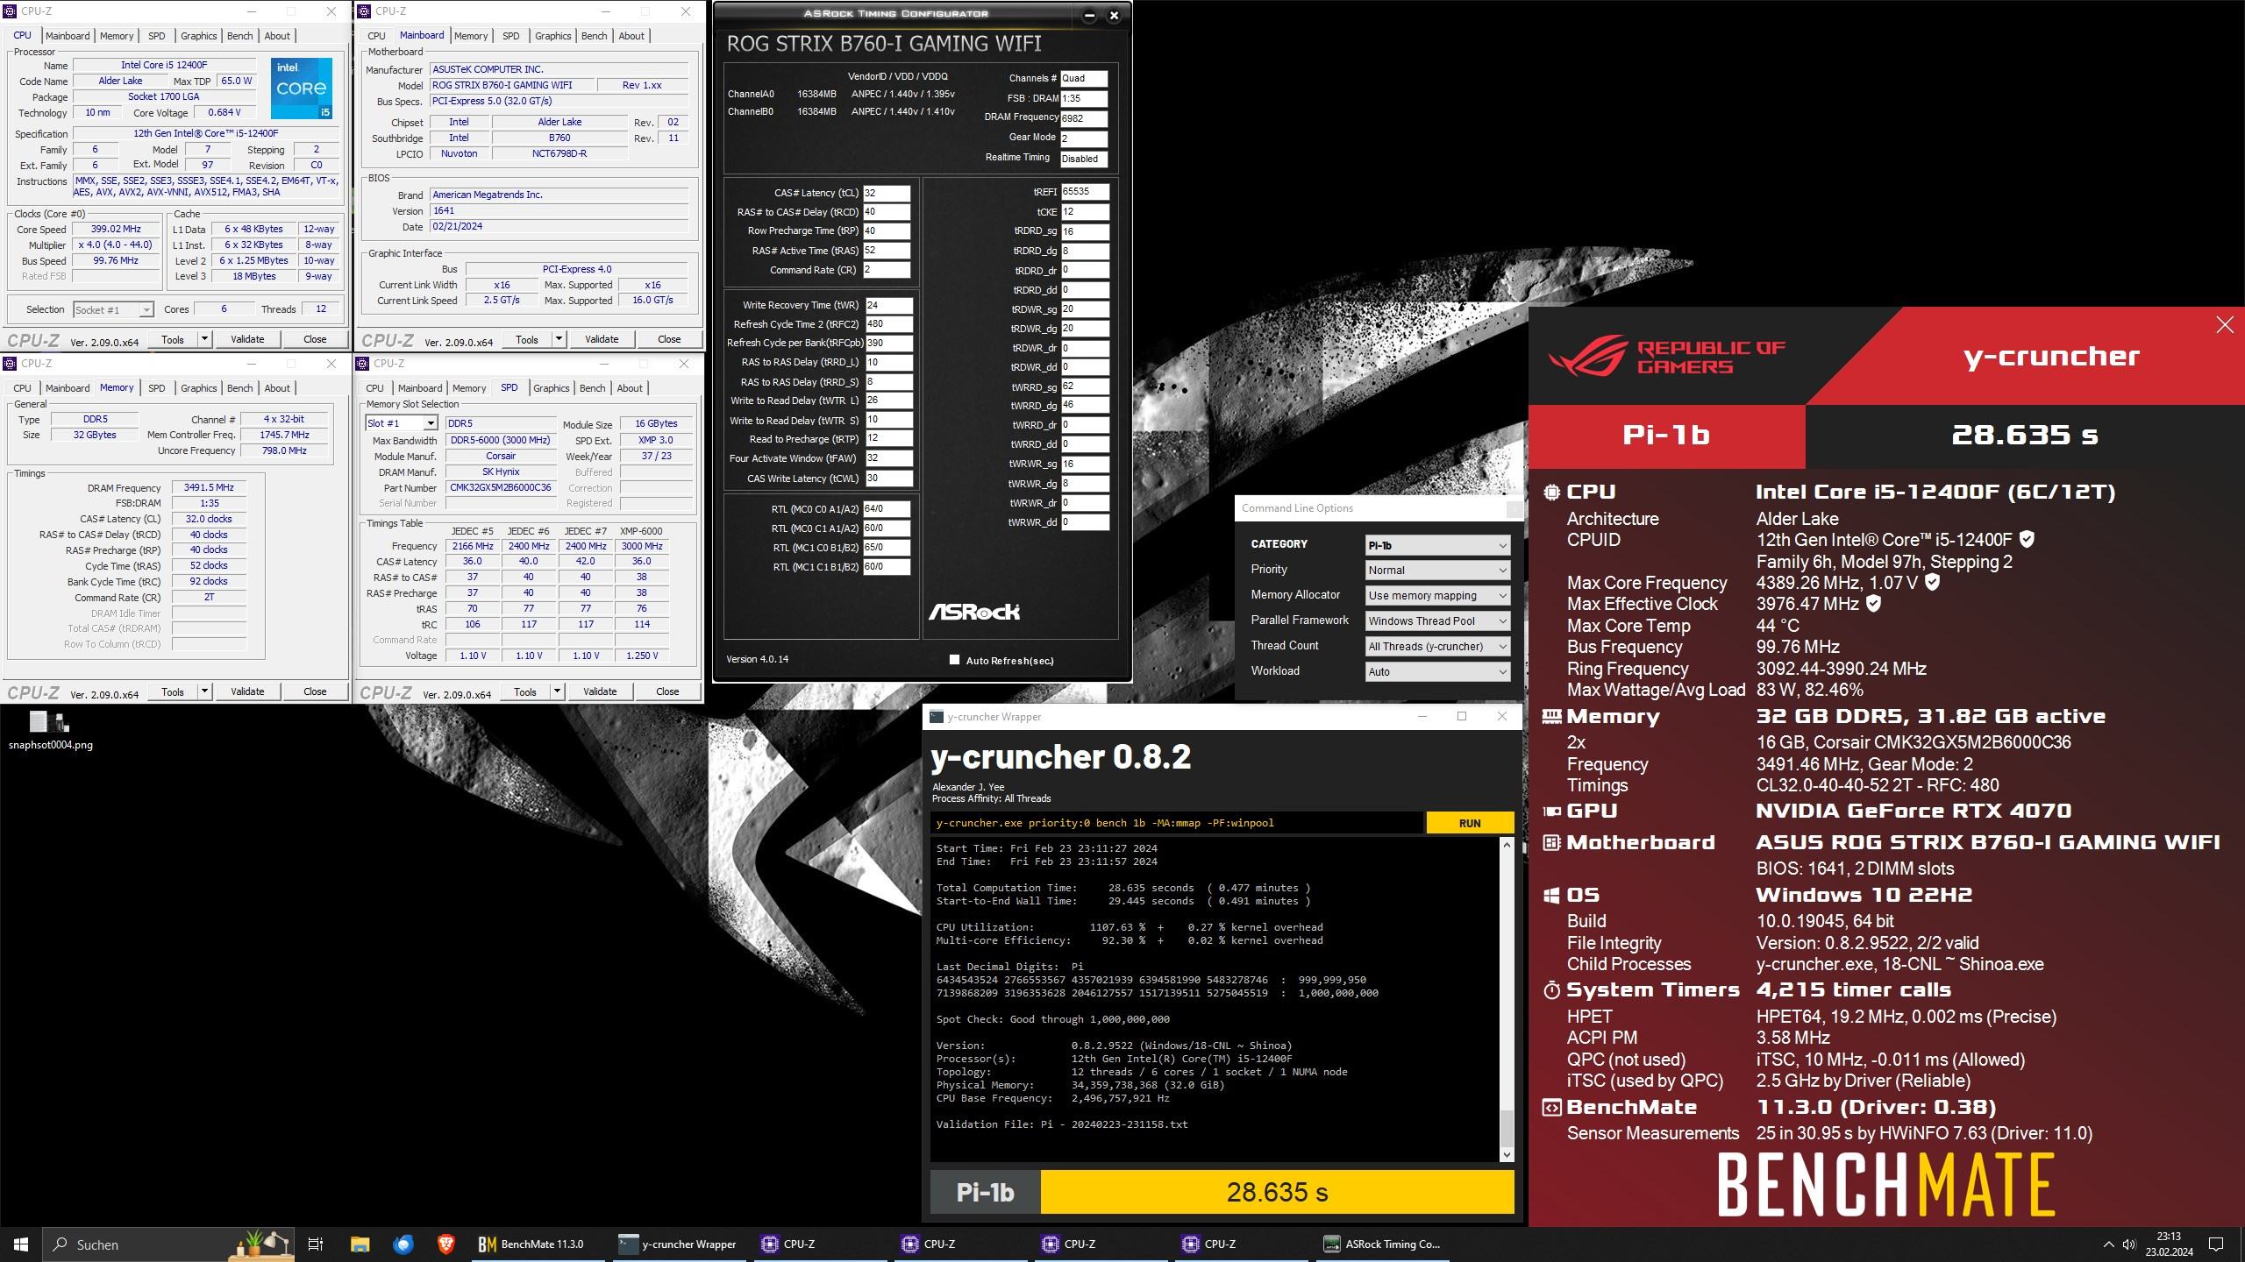Screen dimensions: 2245x1262
Task: Click the yellow RUN button in y-cruncher
Action: 1470,823
